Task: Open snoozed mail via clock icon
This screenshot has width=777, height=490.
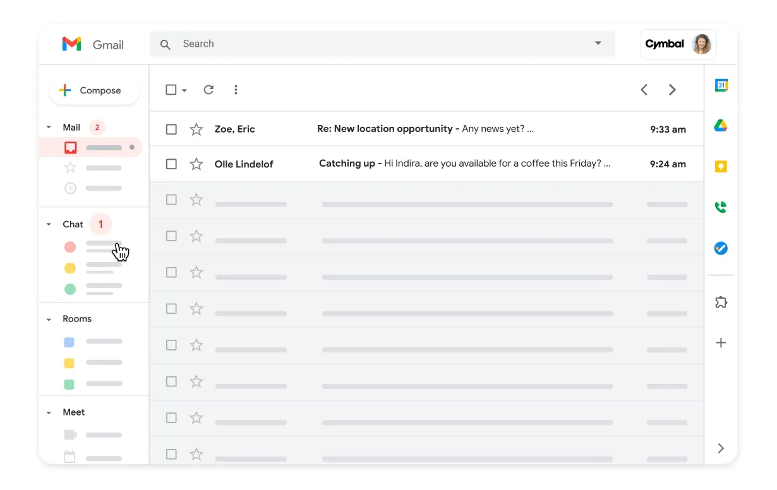Action: [x=71, y=188]
